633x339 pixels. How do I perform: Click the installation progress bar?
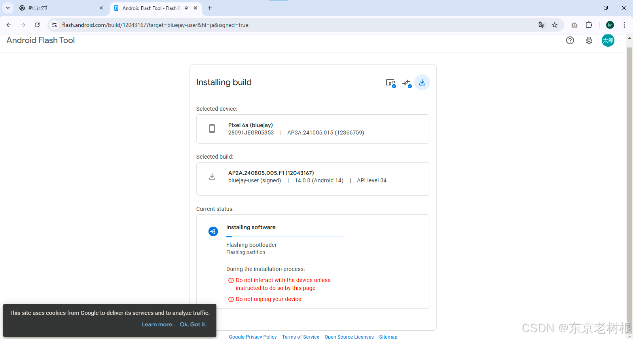(x=286, y=237)
